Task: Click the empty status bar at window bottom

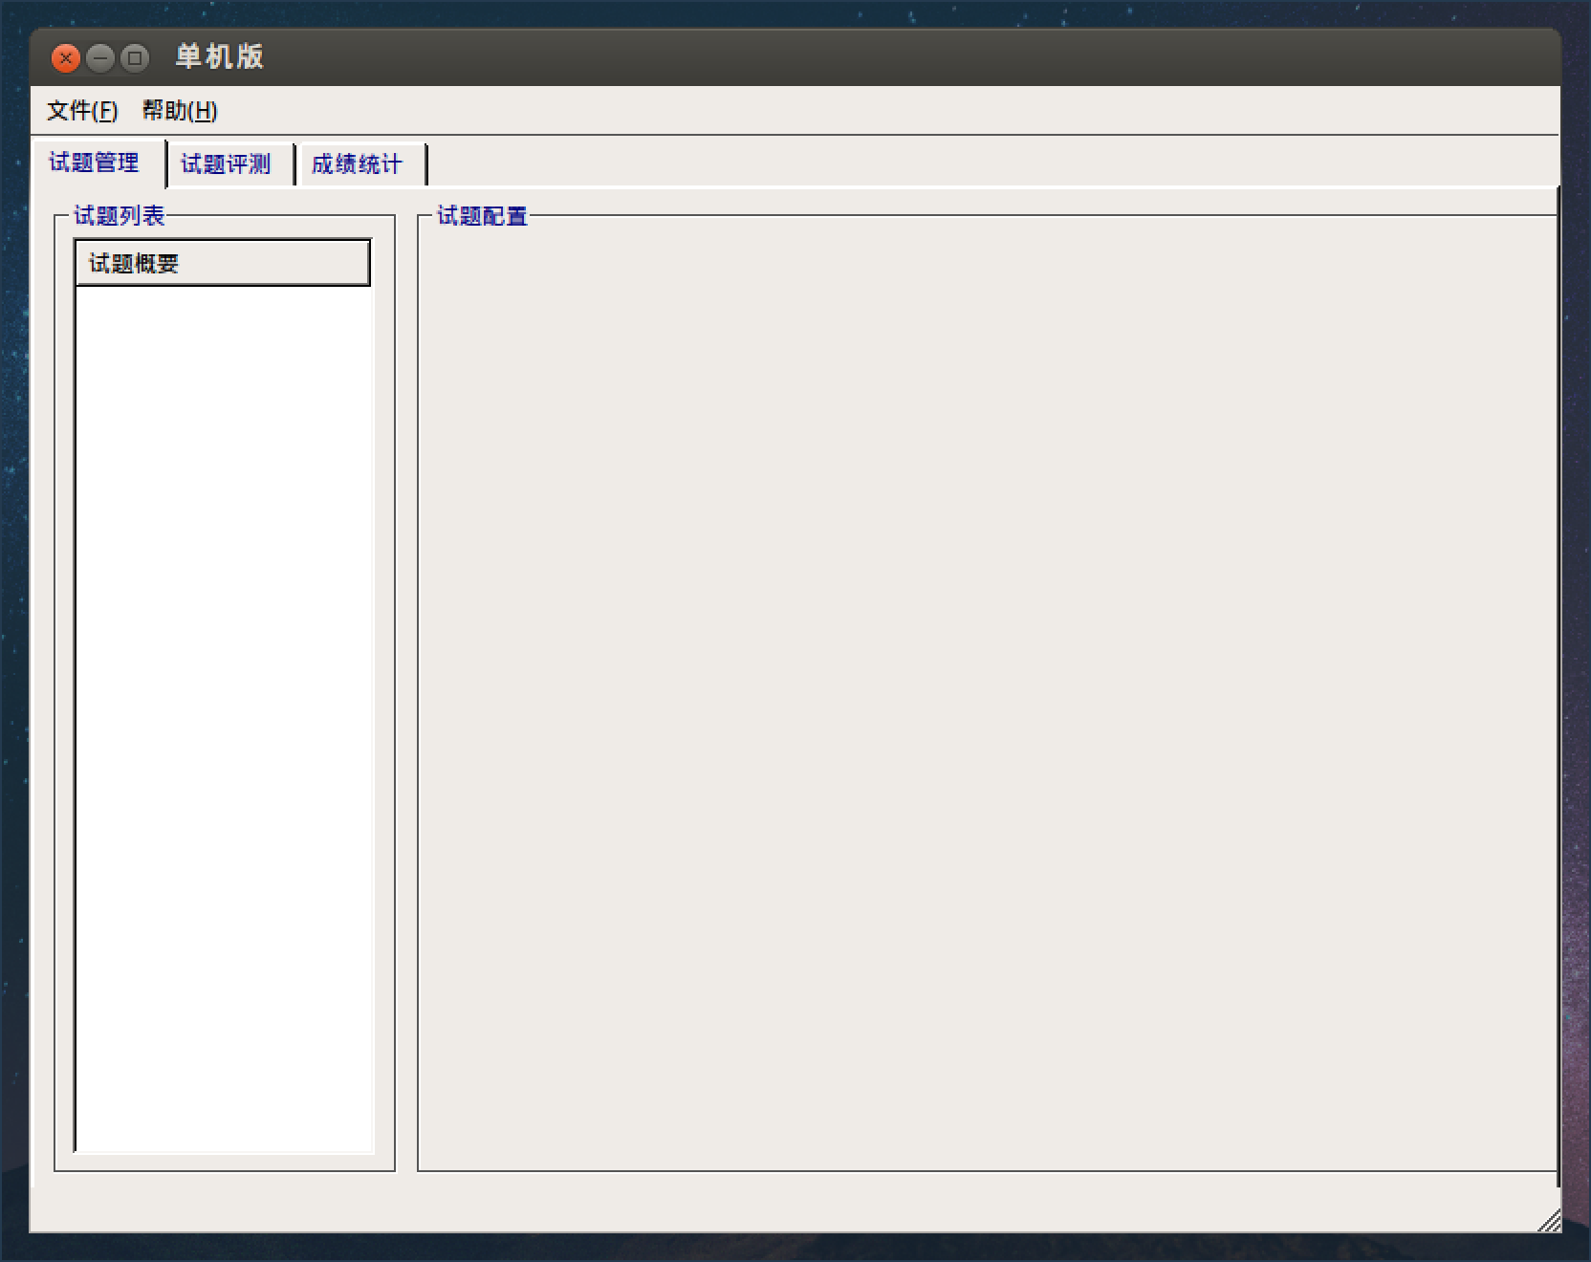Action: click(765, 1205)
